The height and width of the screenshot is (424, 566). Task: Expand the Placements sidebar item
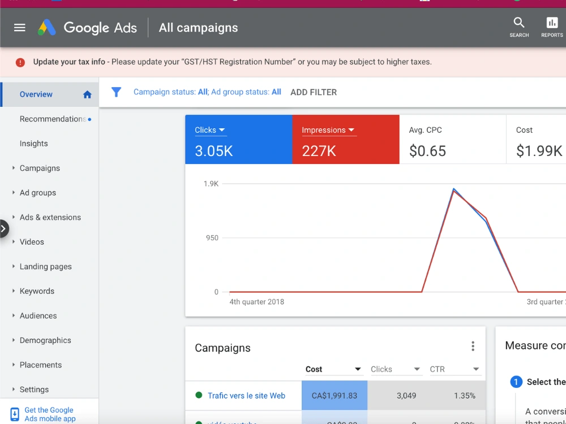[14, 365]
